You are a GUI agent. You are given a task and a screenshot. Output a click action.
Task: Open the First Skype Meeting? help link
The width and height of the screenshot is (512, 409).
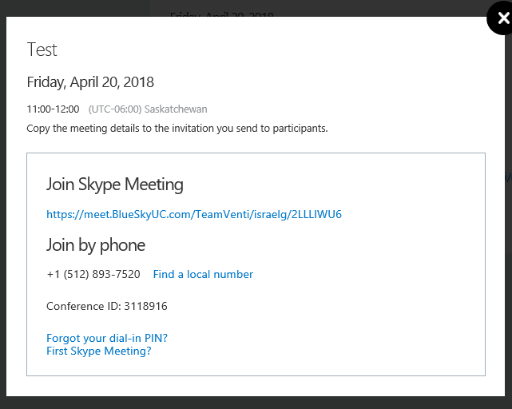pyautogui.click(x=99, y=351)
